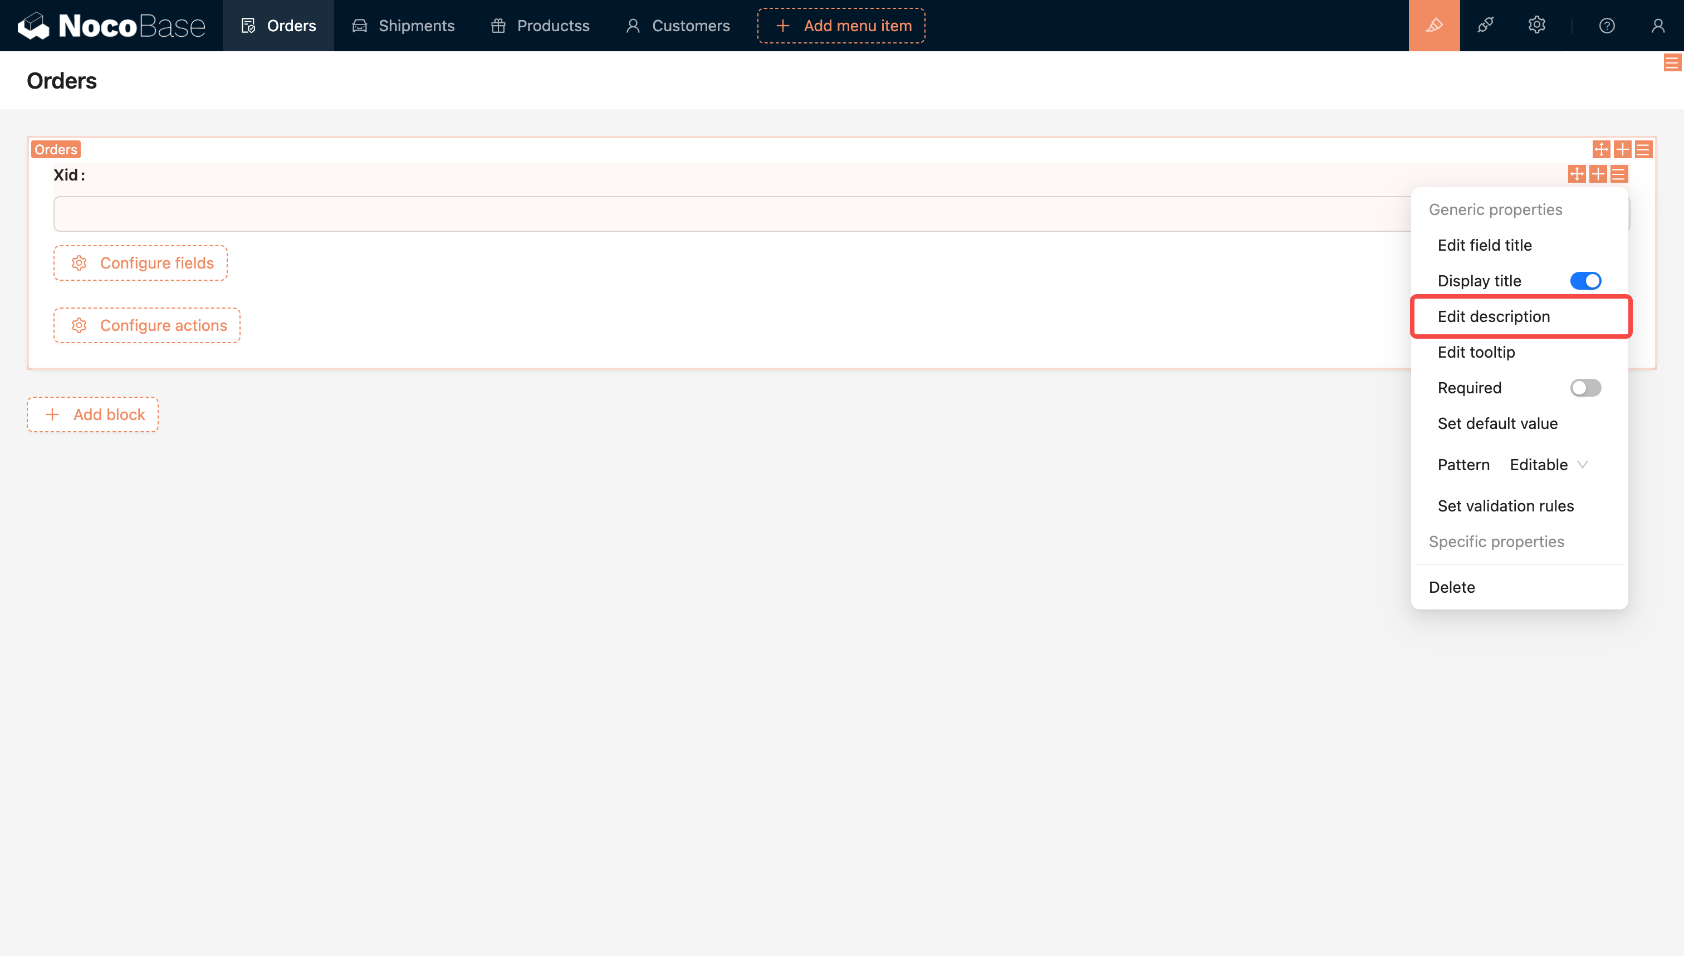Image resolution: width=1684 pixels, height=956 pixels.
Task: Open the settings gear icon in header
Action: 1536,26
